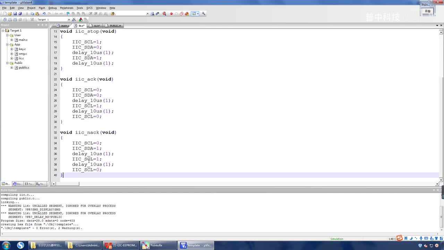This screenshot has width=444, height=250.
Task: Open the Peripherals menu
Action: (67, 8)
